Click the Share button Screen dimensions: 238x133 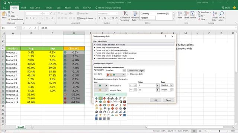point(226,8)
